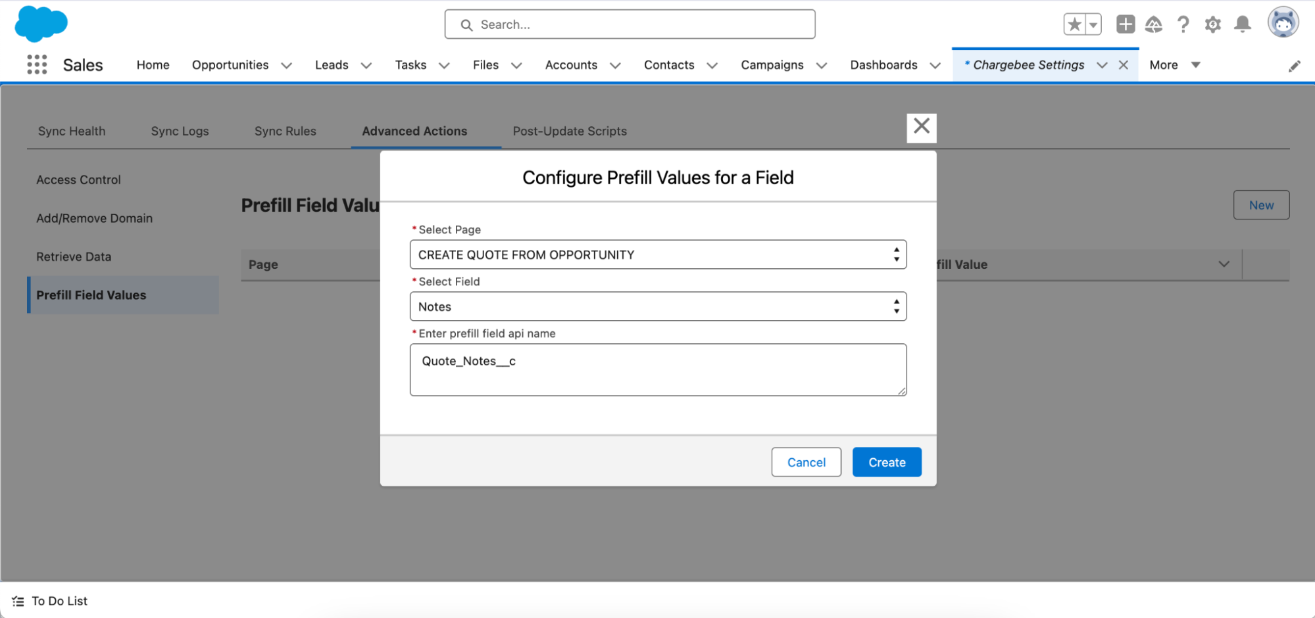
Task: Open the user profile avatar
Action: pos(1283,24)
